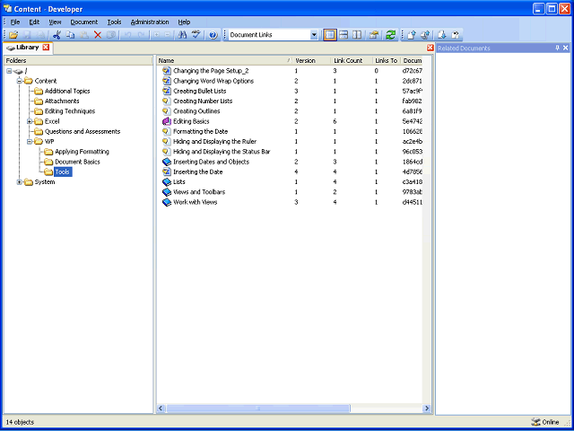Open the Document Links dropdown arrow
This screenshot has height=431, width=574.
click(314, 35)
